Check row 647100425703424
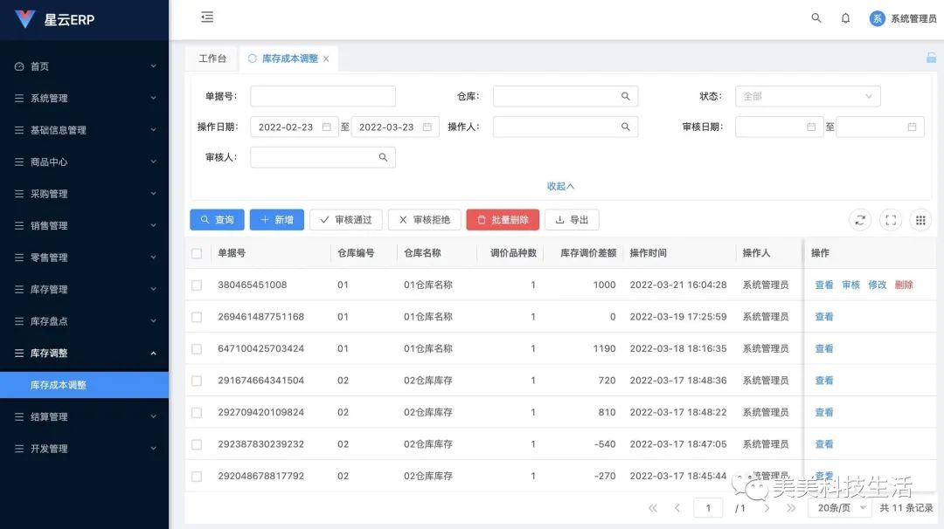The height and width of the screenshot is (529, 944). [x=197, y=348]
